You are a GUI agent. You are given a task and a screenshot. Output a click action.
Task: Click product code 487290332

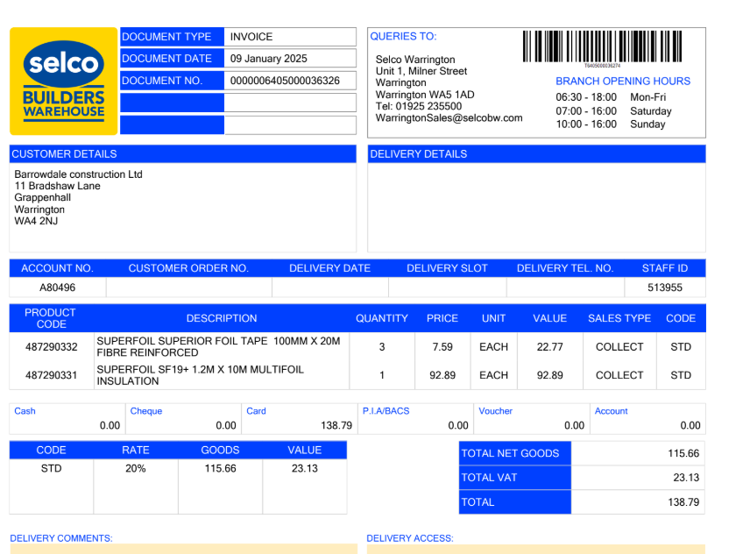tap(51, 347)
